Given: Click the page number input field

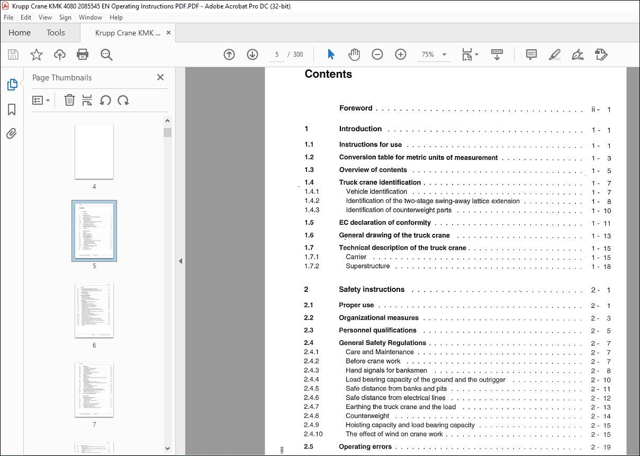Looking at the screenshot, I should coord(277,54).
